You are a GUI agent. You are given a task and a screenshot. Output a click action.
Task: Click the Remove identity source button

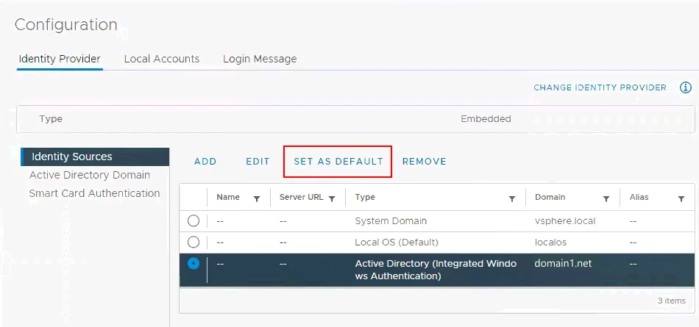coord(424,162)
